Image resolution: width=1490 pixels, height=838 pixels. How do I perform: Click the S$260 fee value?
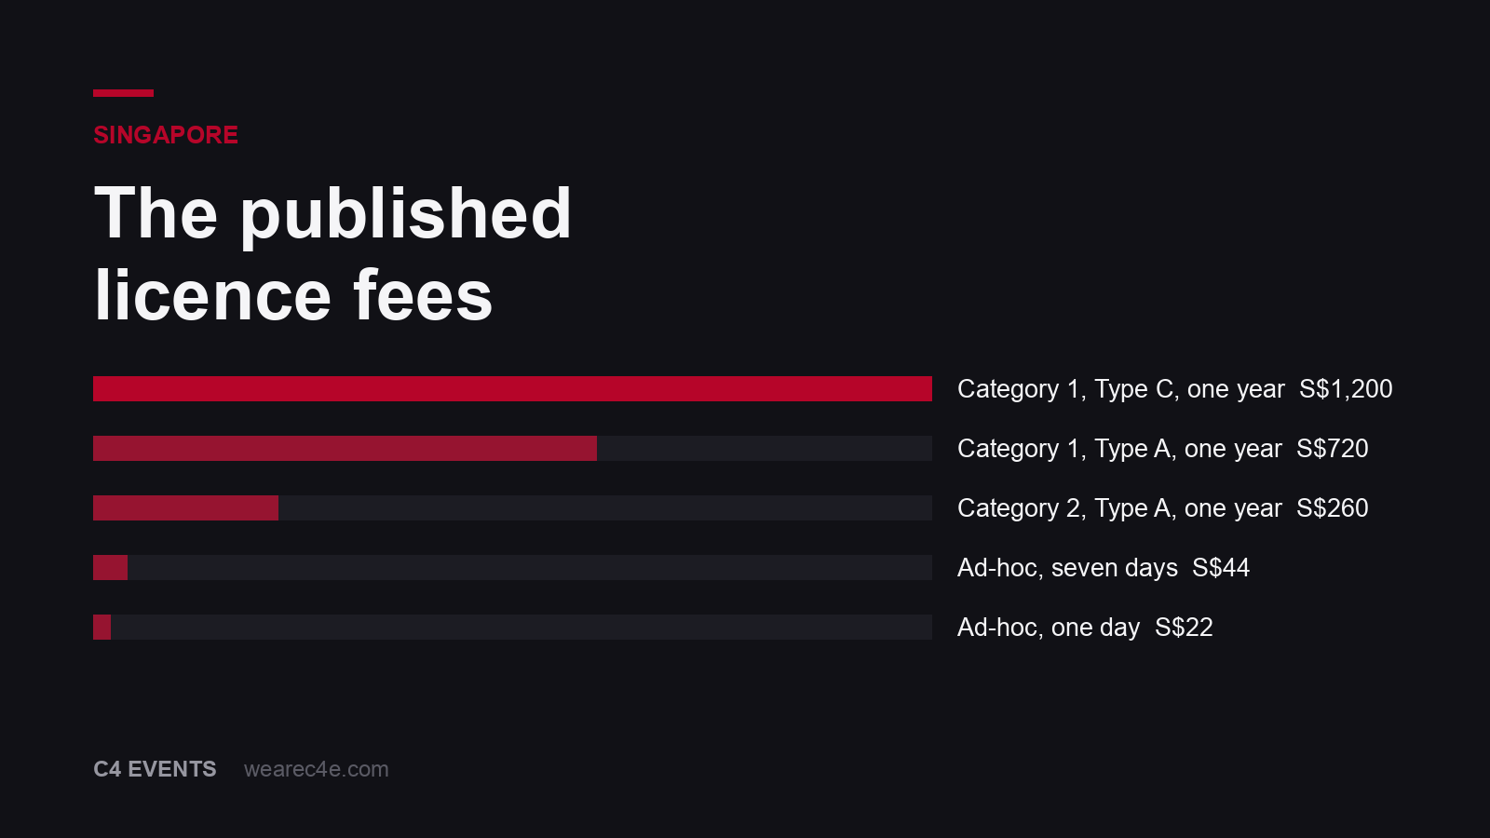(1333, 508)
